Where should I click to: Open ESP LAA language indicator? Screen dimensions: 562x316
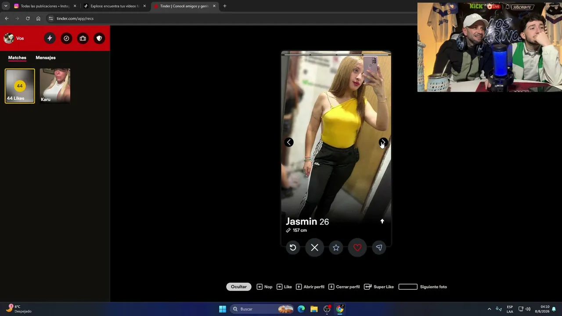(510, 309)
